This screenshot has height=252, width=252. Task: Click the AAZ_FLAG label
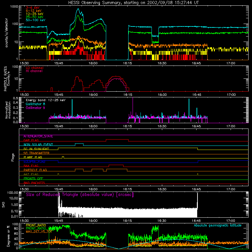coord(31,175)
